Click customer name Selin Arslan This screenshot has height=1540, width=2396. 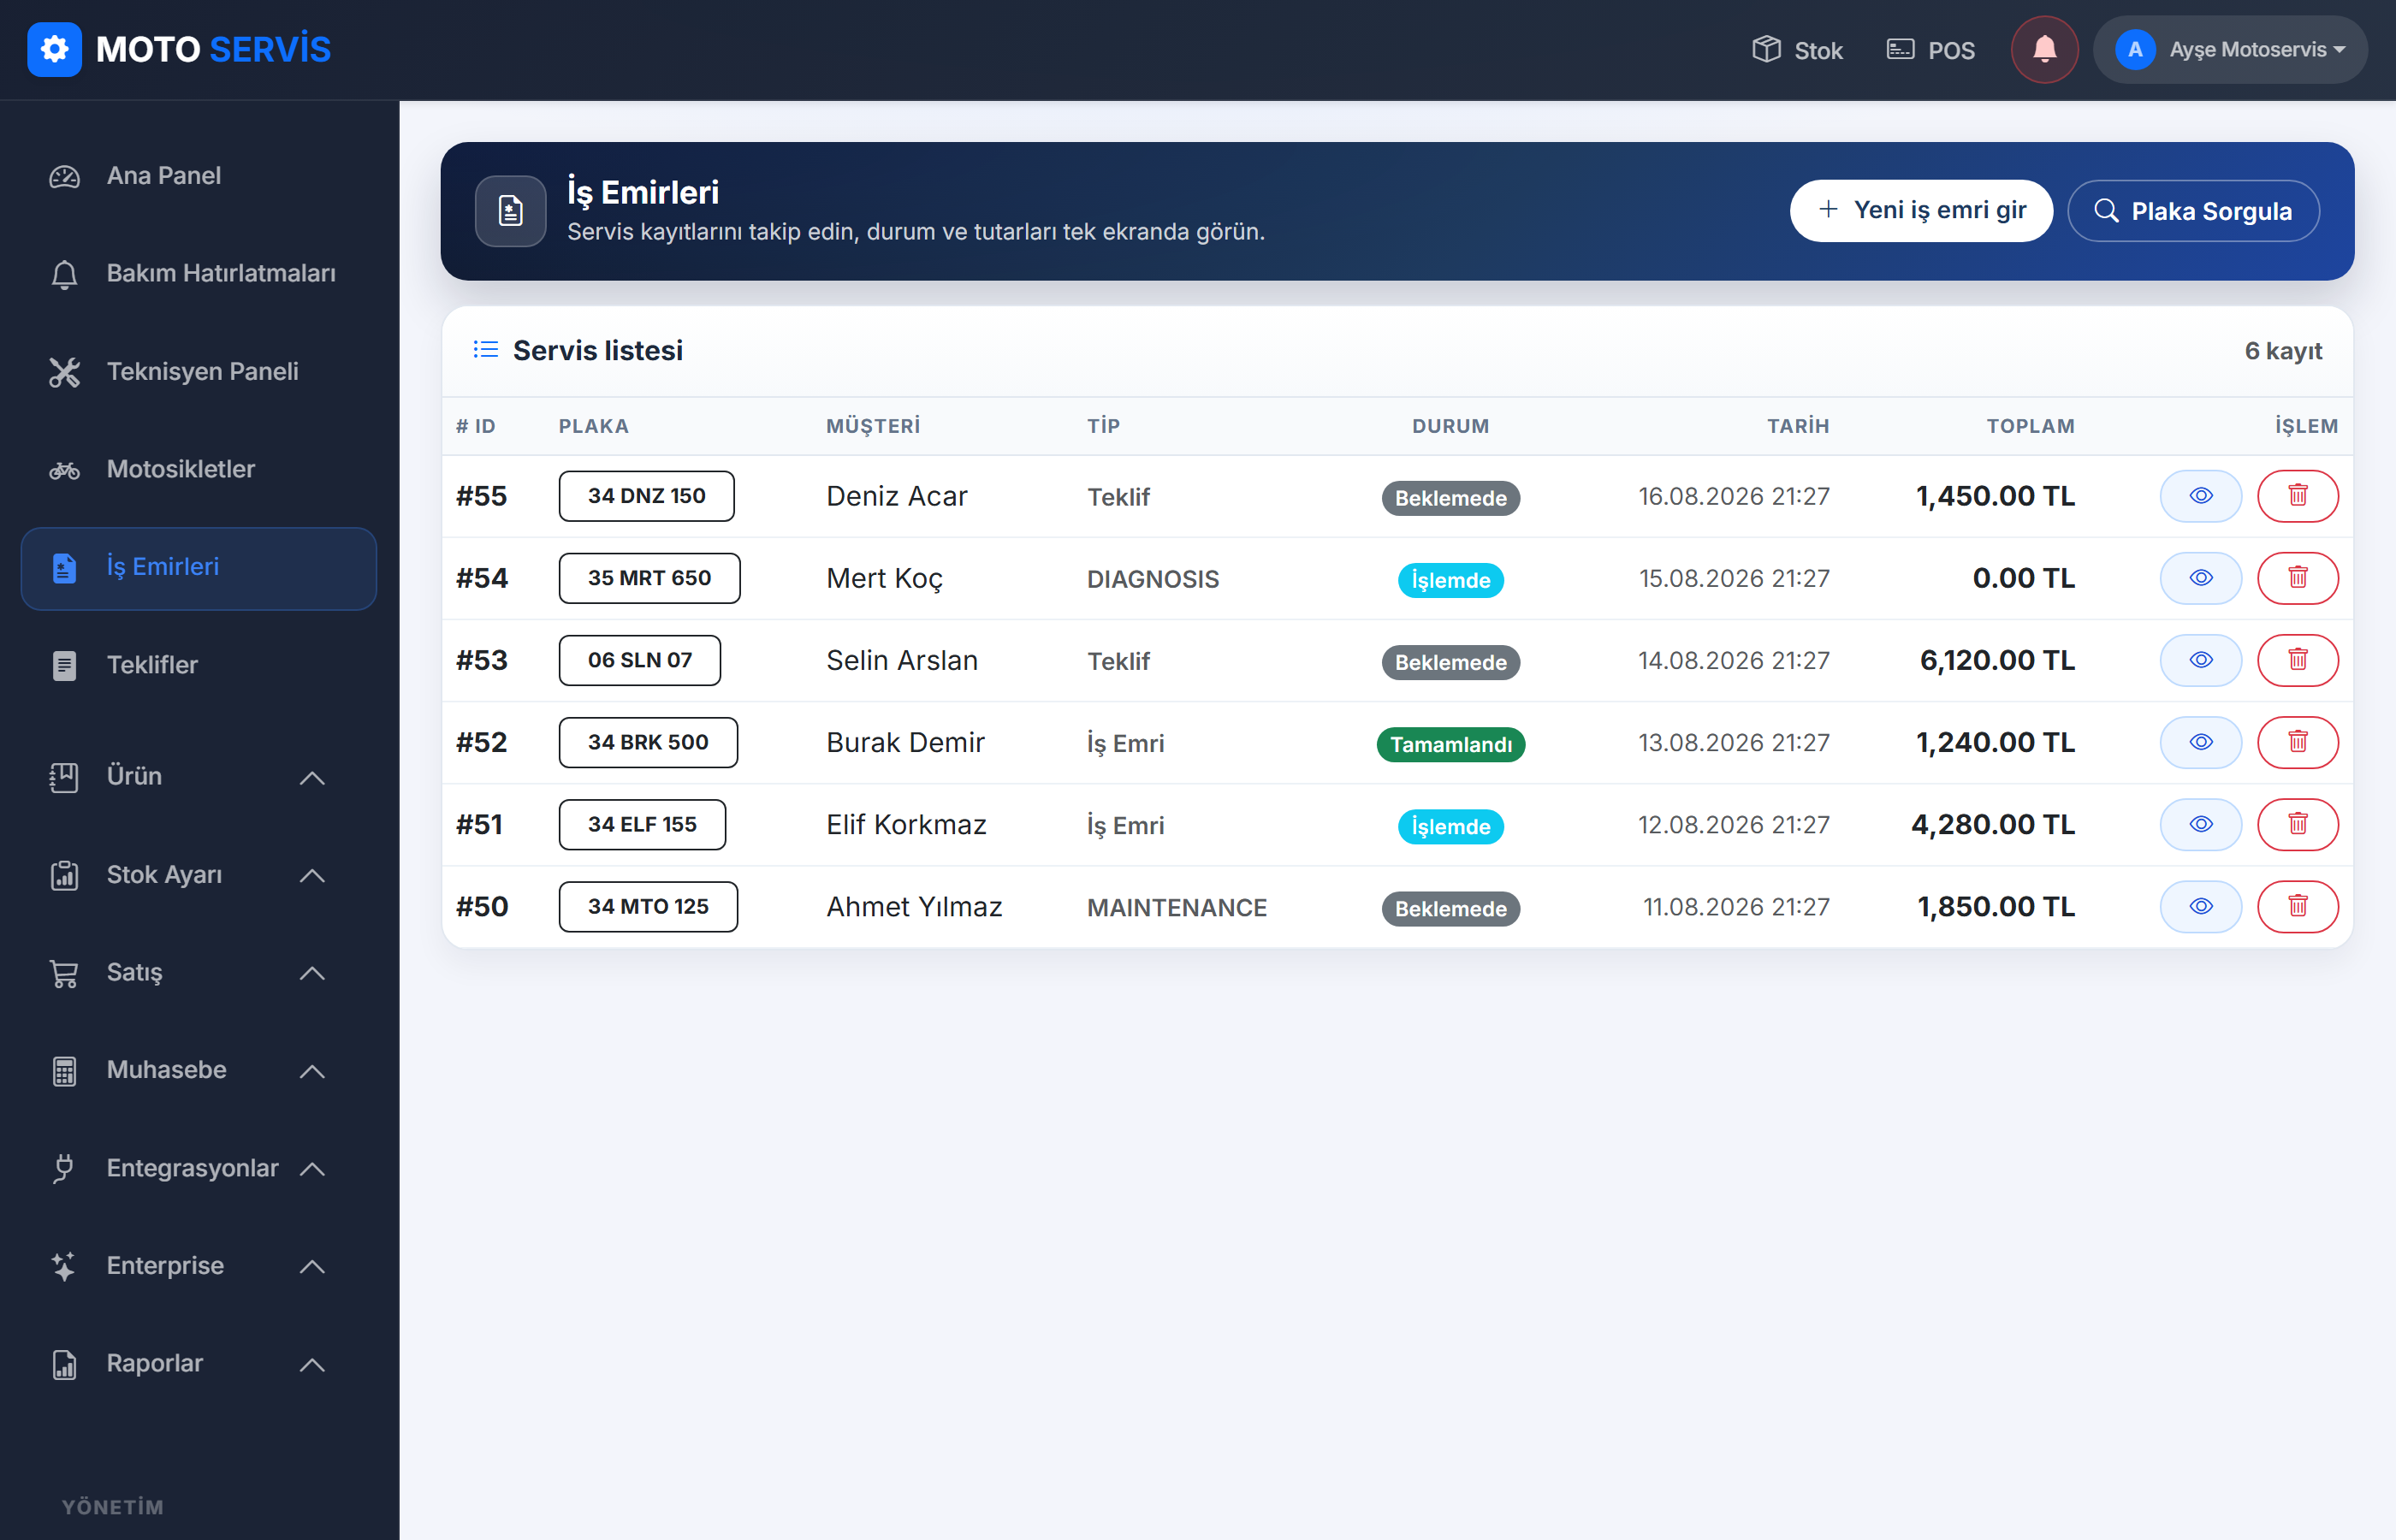pos(901,660)
